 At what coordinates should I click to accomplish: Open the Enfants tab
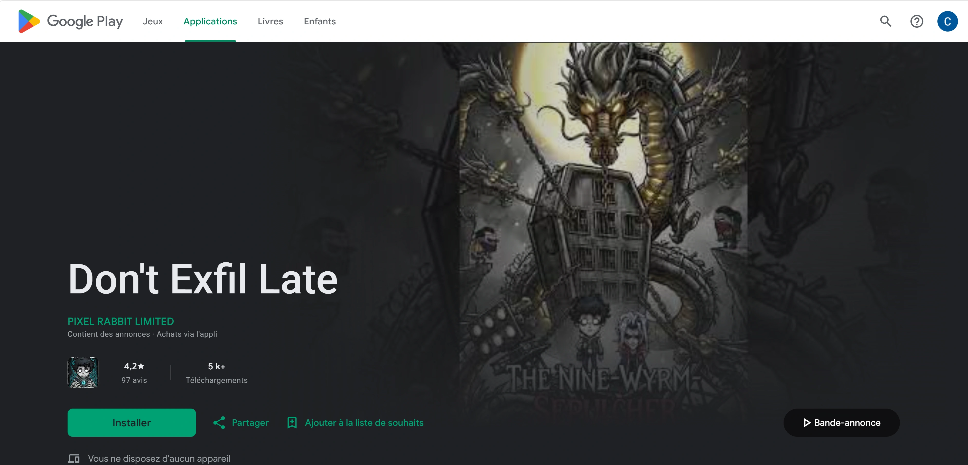320,21
